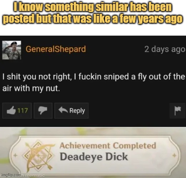This screenshot has width=186, height=178.
Task: Click the thumbs down dislike icon
Action: click(43, 110)
